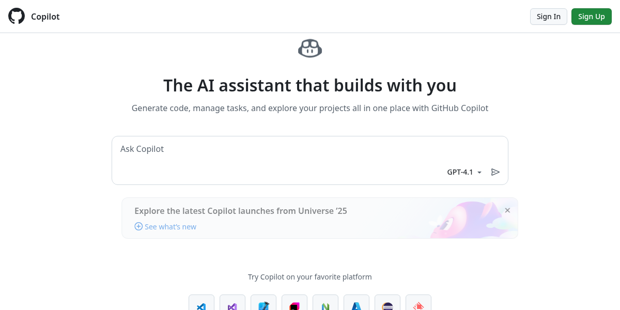Send the message with the paper plane icon
This screenshot has width=620, height=310.
495,172
